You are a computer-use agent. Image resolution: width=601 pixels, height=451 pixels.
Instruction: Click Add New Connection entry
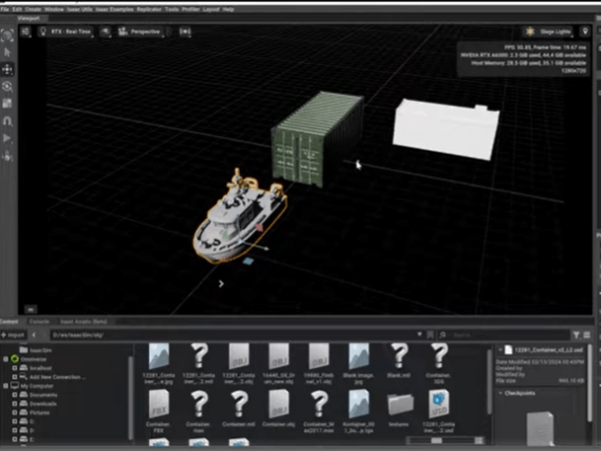[x=55, y=377]
